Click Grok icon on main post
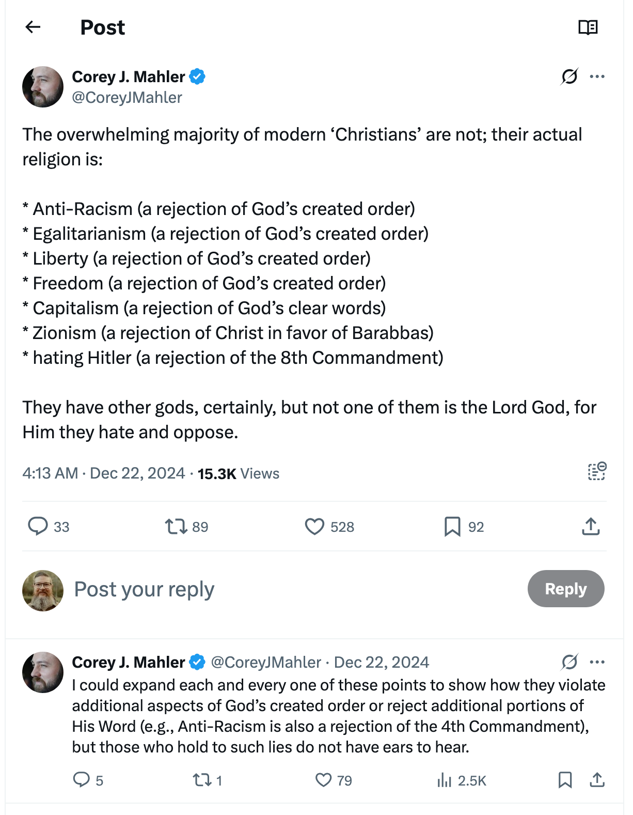Image resolution: width=633 pixels, height=815 pixels. (x=569, y=76)
